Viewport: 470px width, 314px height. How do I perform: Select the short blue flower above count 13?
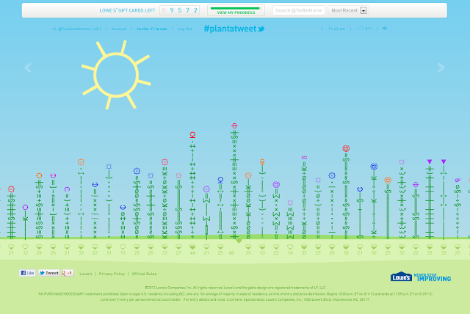point(123,222)
